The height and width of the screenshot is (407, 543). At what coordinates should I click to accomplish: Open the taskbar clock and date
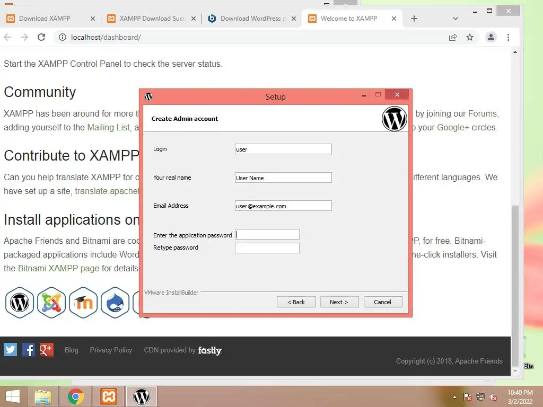pos(520,397)
